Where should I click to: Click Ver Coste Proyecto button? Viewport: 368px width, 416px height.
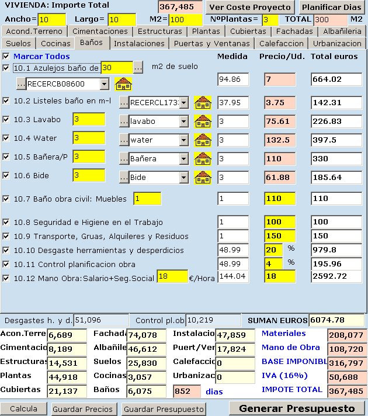tap(250, 7)
